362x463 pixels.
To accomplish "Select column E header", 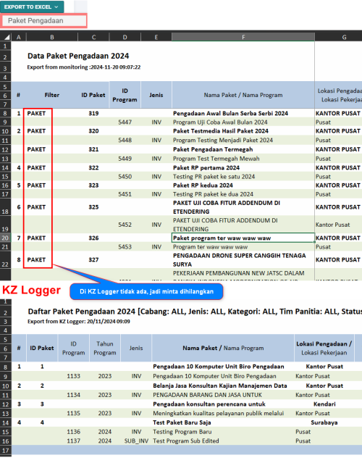I will [x=156, y=37].
